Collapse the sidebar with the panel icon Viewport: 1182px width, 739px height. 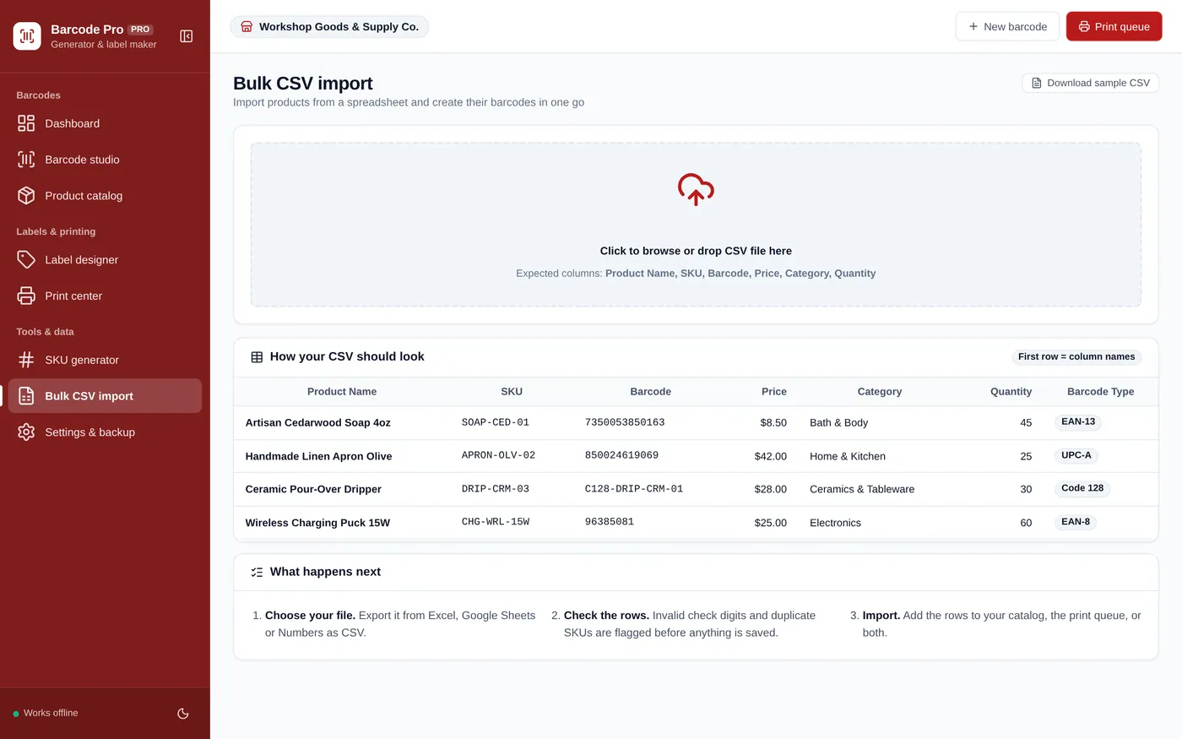(187, 36)
